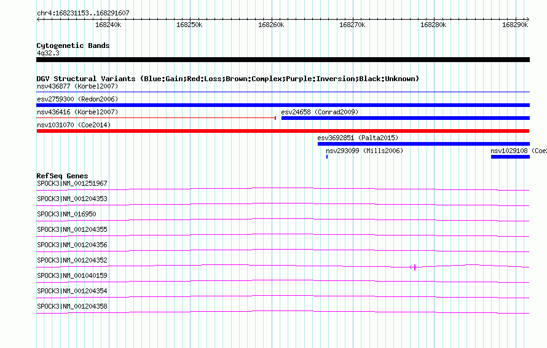Screen dimensions: 547x348
Task: Click the 168250k ruler tick label
Action: (x=189, y=25)
